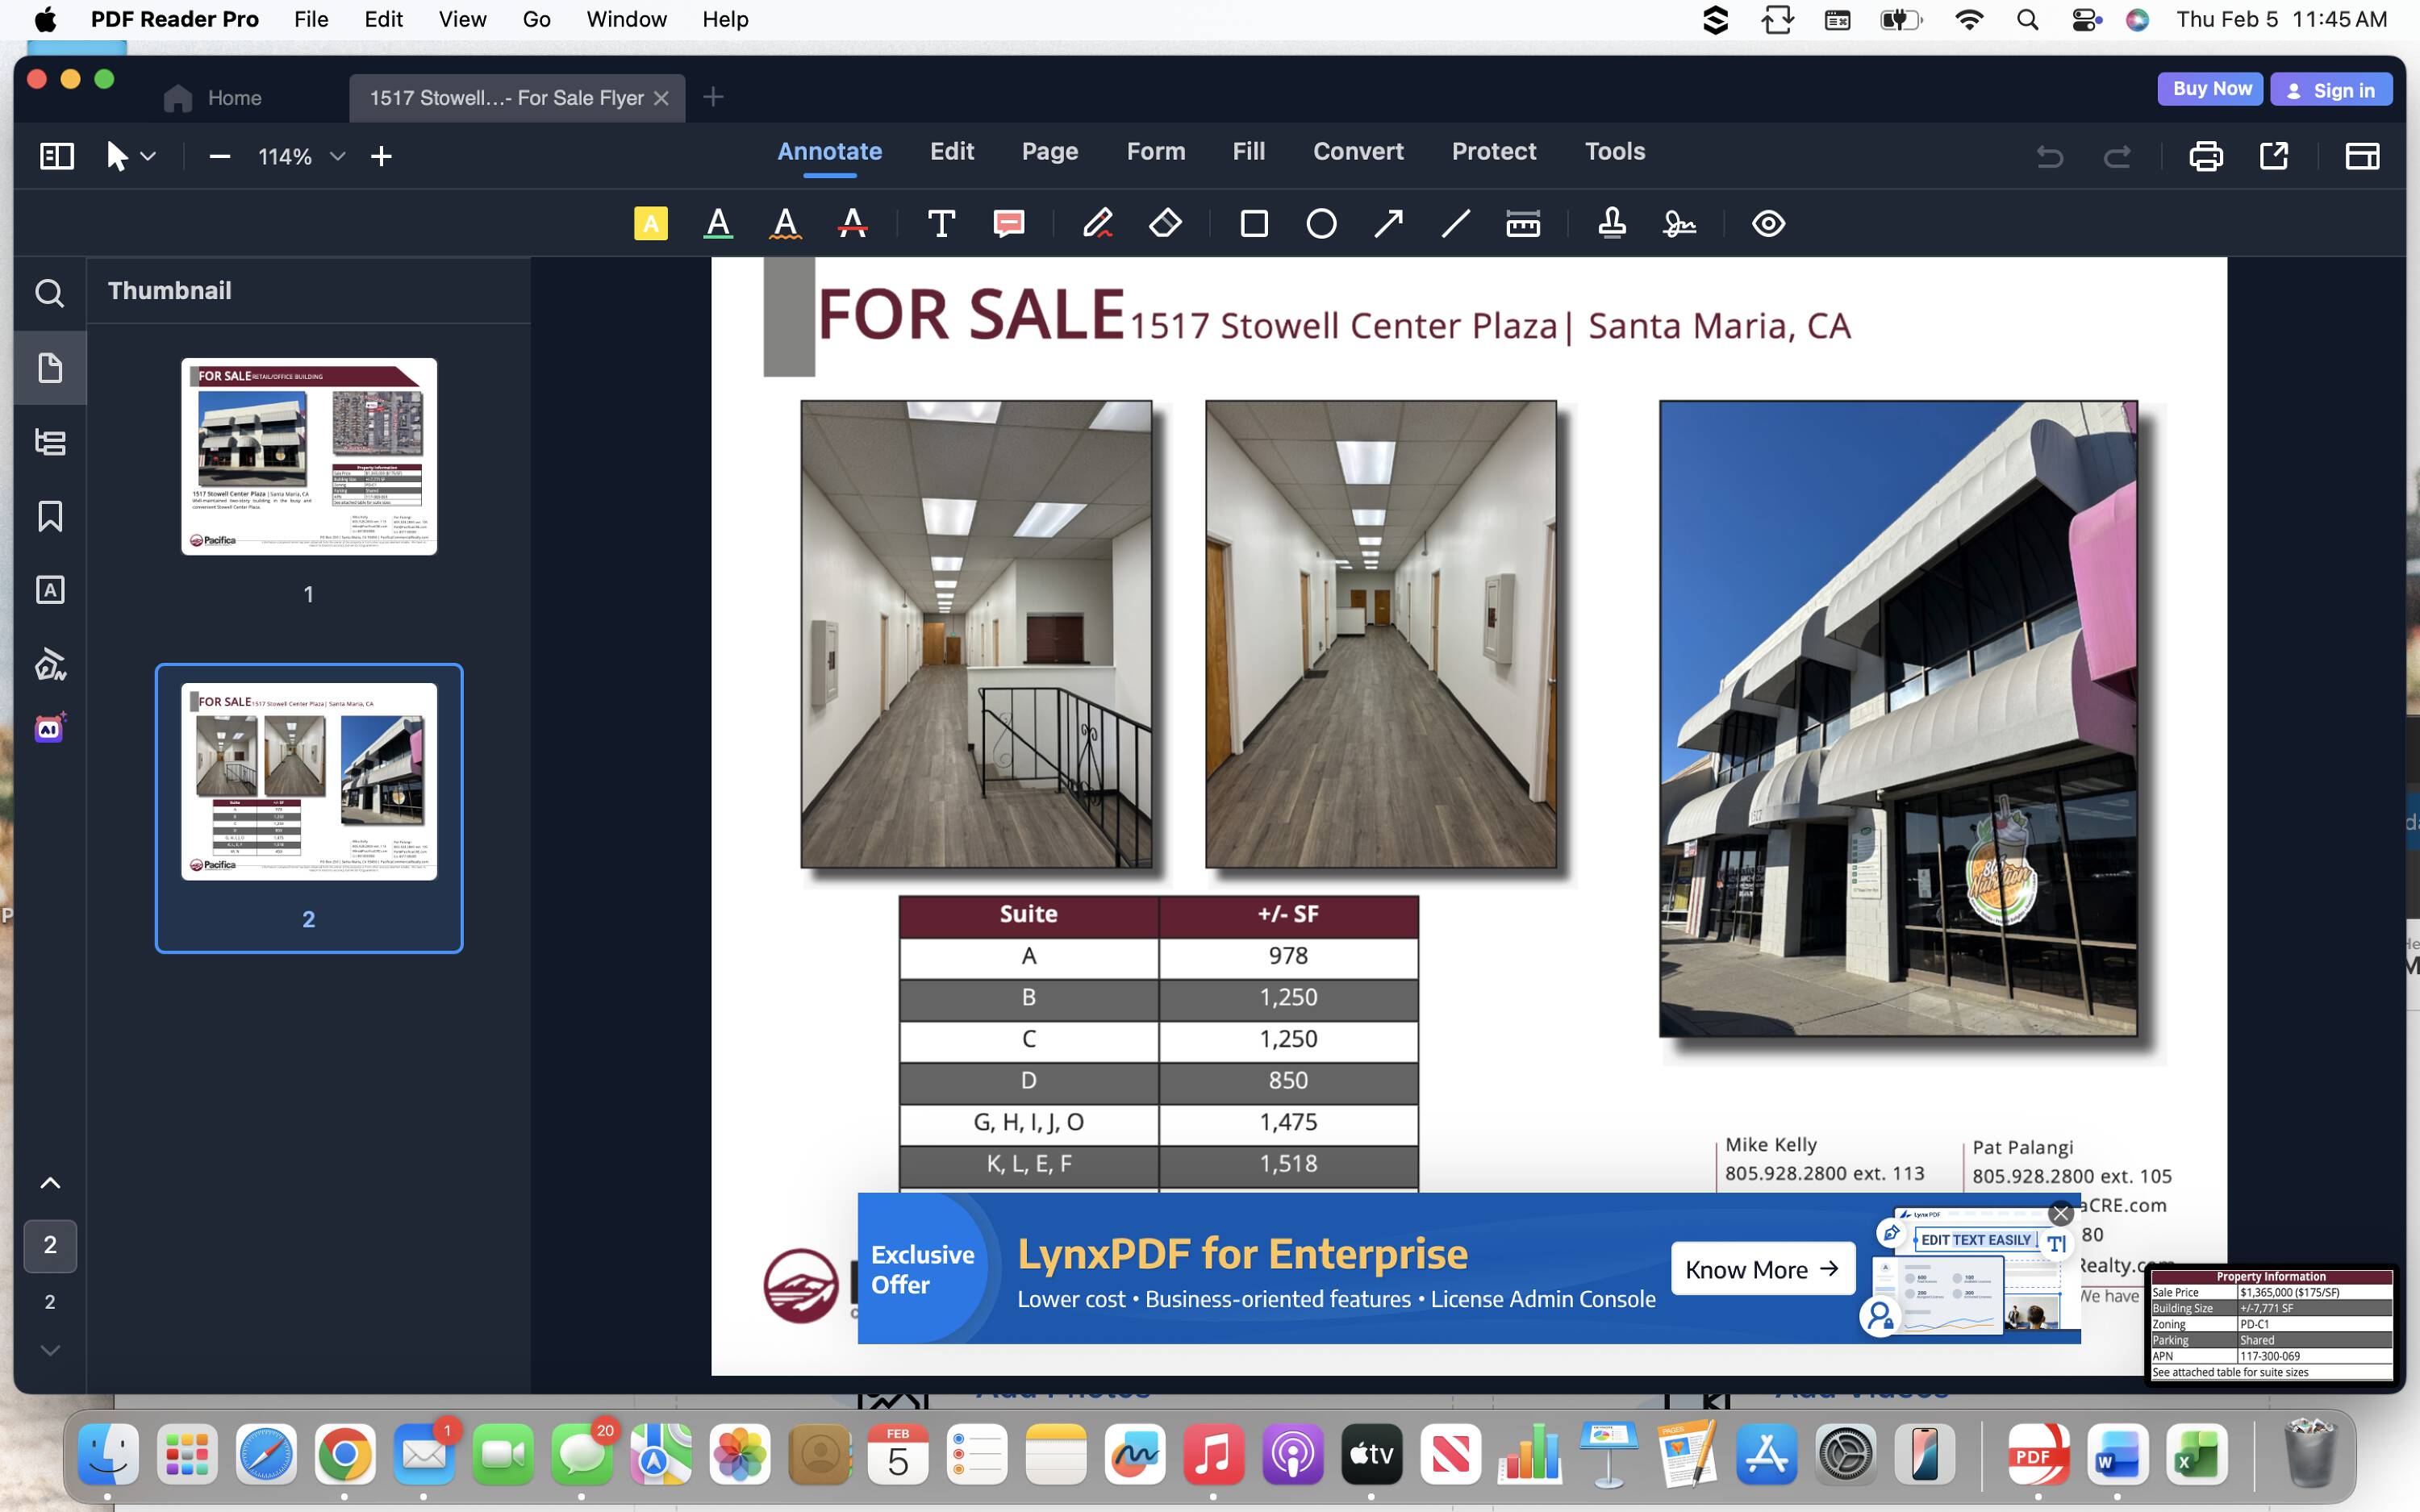Select the strikethrough annotation tool
Screen dimensions: 2420x1512
point(852,223)
